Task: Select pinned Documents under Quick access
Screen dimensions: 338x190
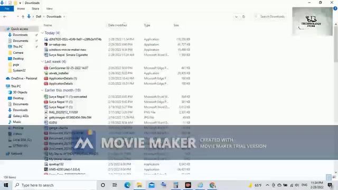Action: point(21,41)
